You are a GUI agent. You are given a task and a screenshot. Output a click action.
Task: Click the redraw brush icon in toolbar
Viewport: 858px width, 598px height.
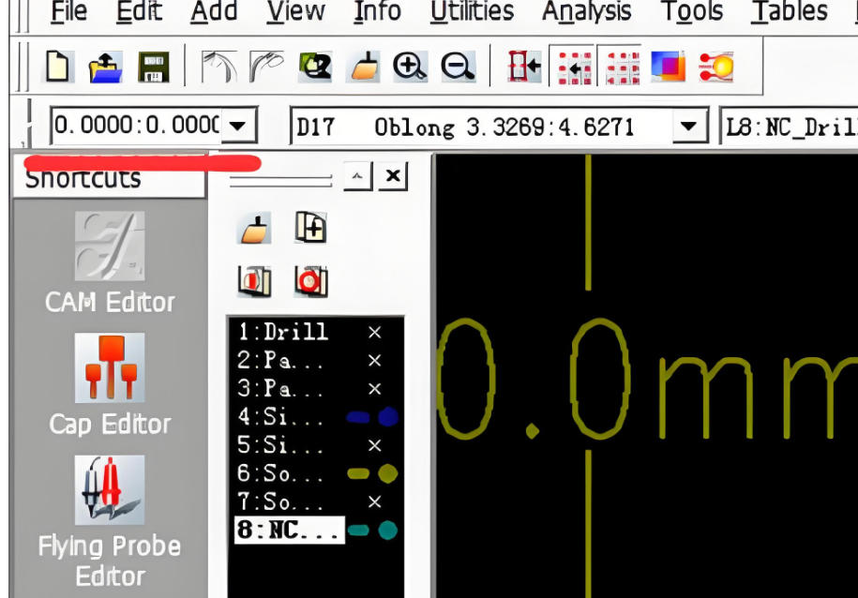coord(363,67)
